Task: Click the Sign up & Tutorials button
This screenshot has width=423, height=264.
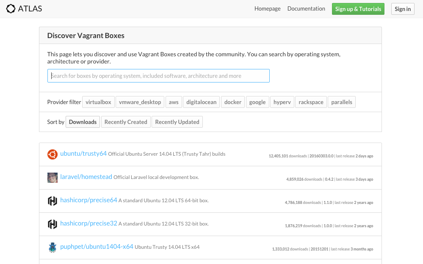Action: coord(358,9)
